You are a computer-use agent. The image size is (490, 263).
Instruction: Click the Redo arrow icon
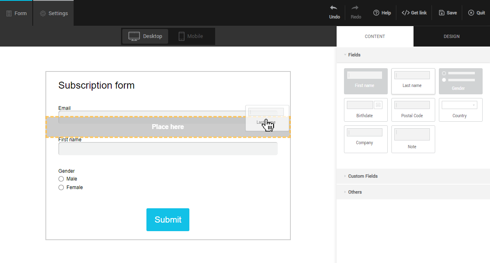point(355,8)
